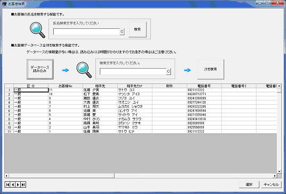This screenshot has width=286, height=194.
Task: Select the 一般 cell in the サトウ ヒナ row
Action: pos(31,131)
